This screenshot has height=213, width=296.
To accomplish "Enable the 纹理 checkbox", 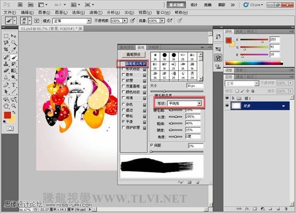I will [x=124, y=80].
